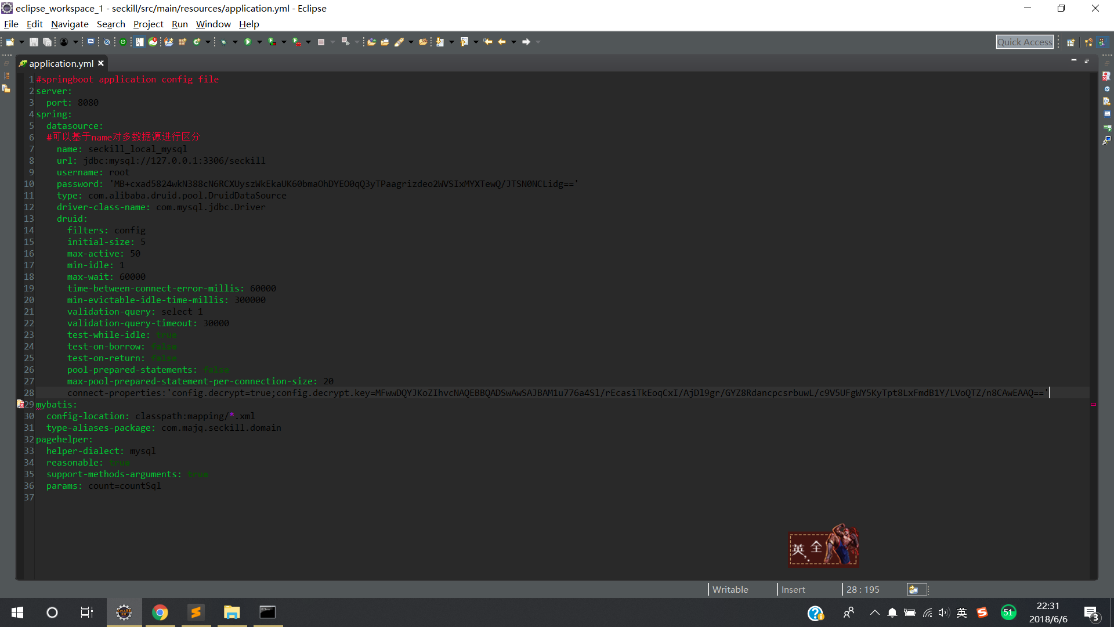
Task: Click the Java perspective icon top right
Action: coord(1102,42)
